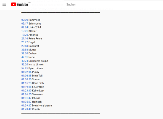The width and height of the screenshot is (163, 119).
Task: Skip to the 01:43:47 Credits timestamp
Action: point(27,109)
